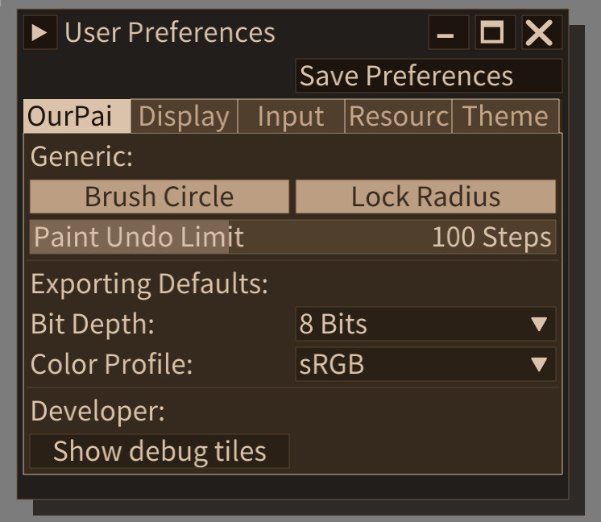
Task: Open the Resource tab
Action: point(398,116)
